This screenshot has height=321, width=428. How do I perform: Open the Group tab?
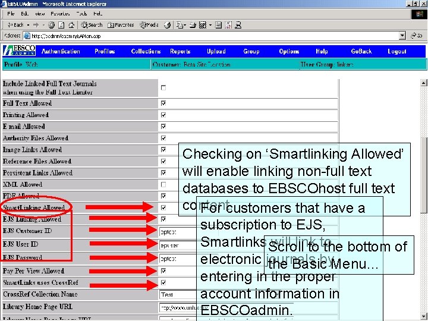tap(251, 51)
